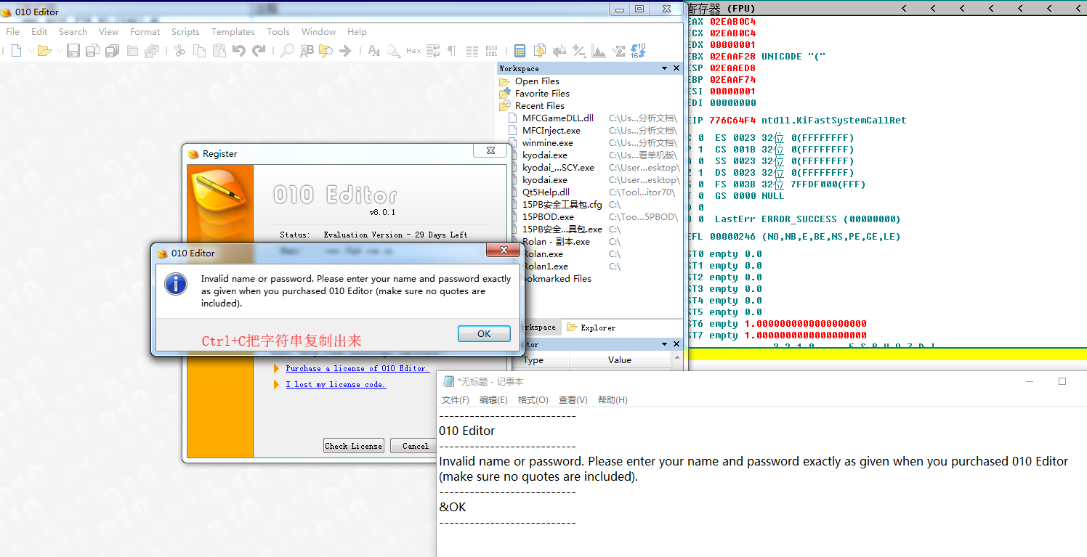Viewport: 1087px width, 557px height.
Task: Click the Save As toolbar icon
Action: 92,51
